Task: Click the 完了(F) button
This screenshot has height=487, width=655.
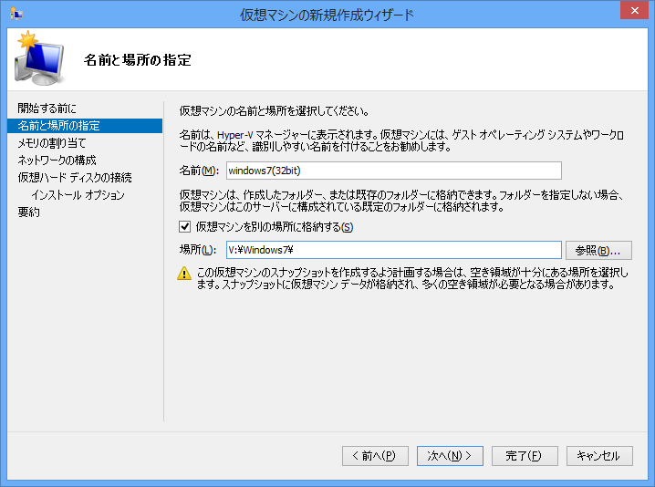Action: (525, 456)
